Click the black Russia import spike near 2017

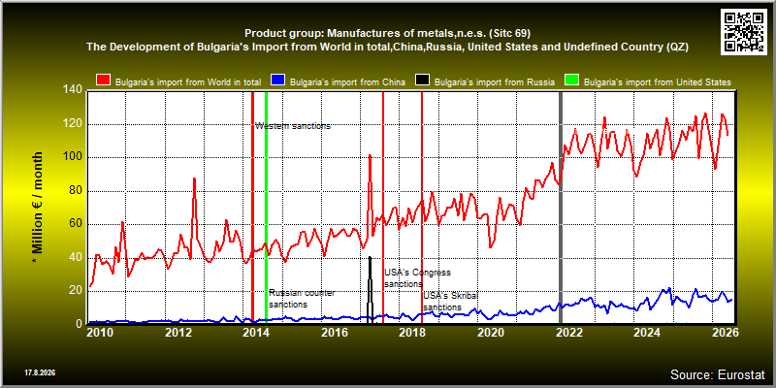pos(370,290)
